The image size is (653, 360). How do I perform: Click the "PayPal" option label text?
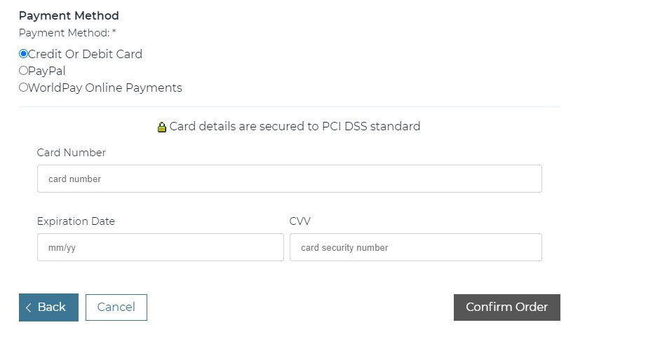click(x=47, y=71)
